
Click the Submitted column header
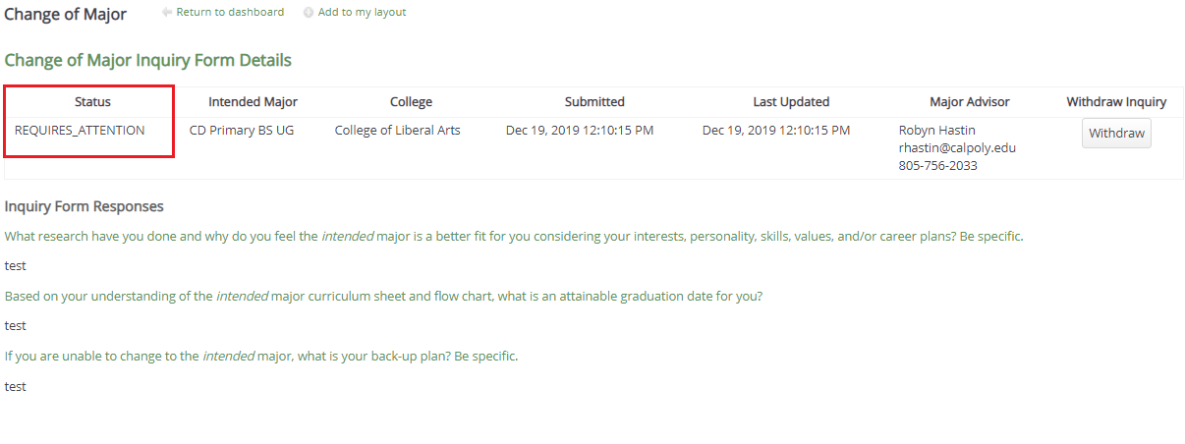click(x=594, y=101)
